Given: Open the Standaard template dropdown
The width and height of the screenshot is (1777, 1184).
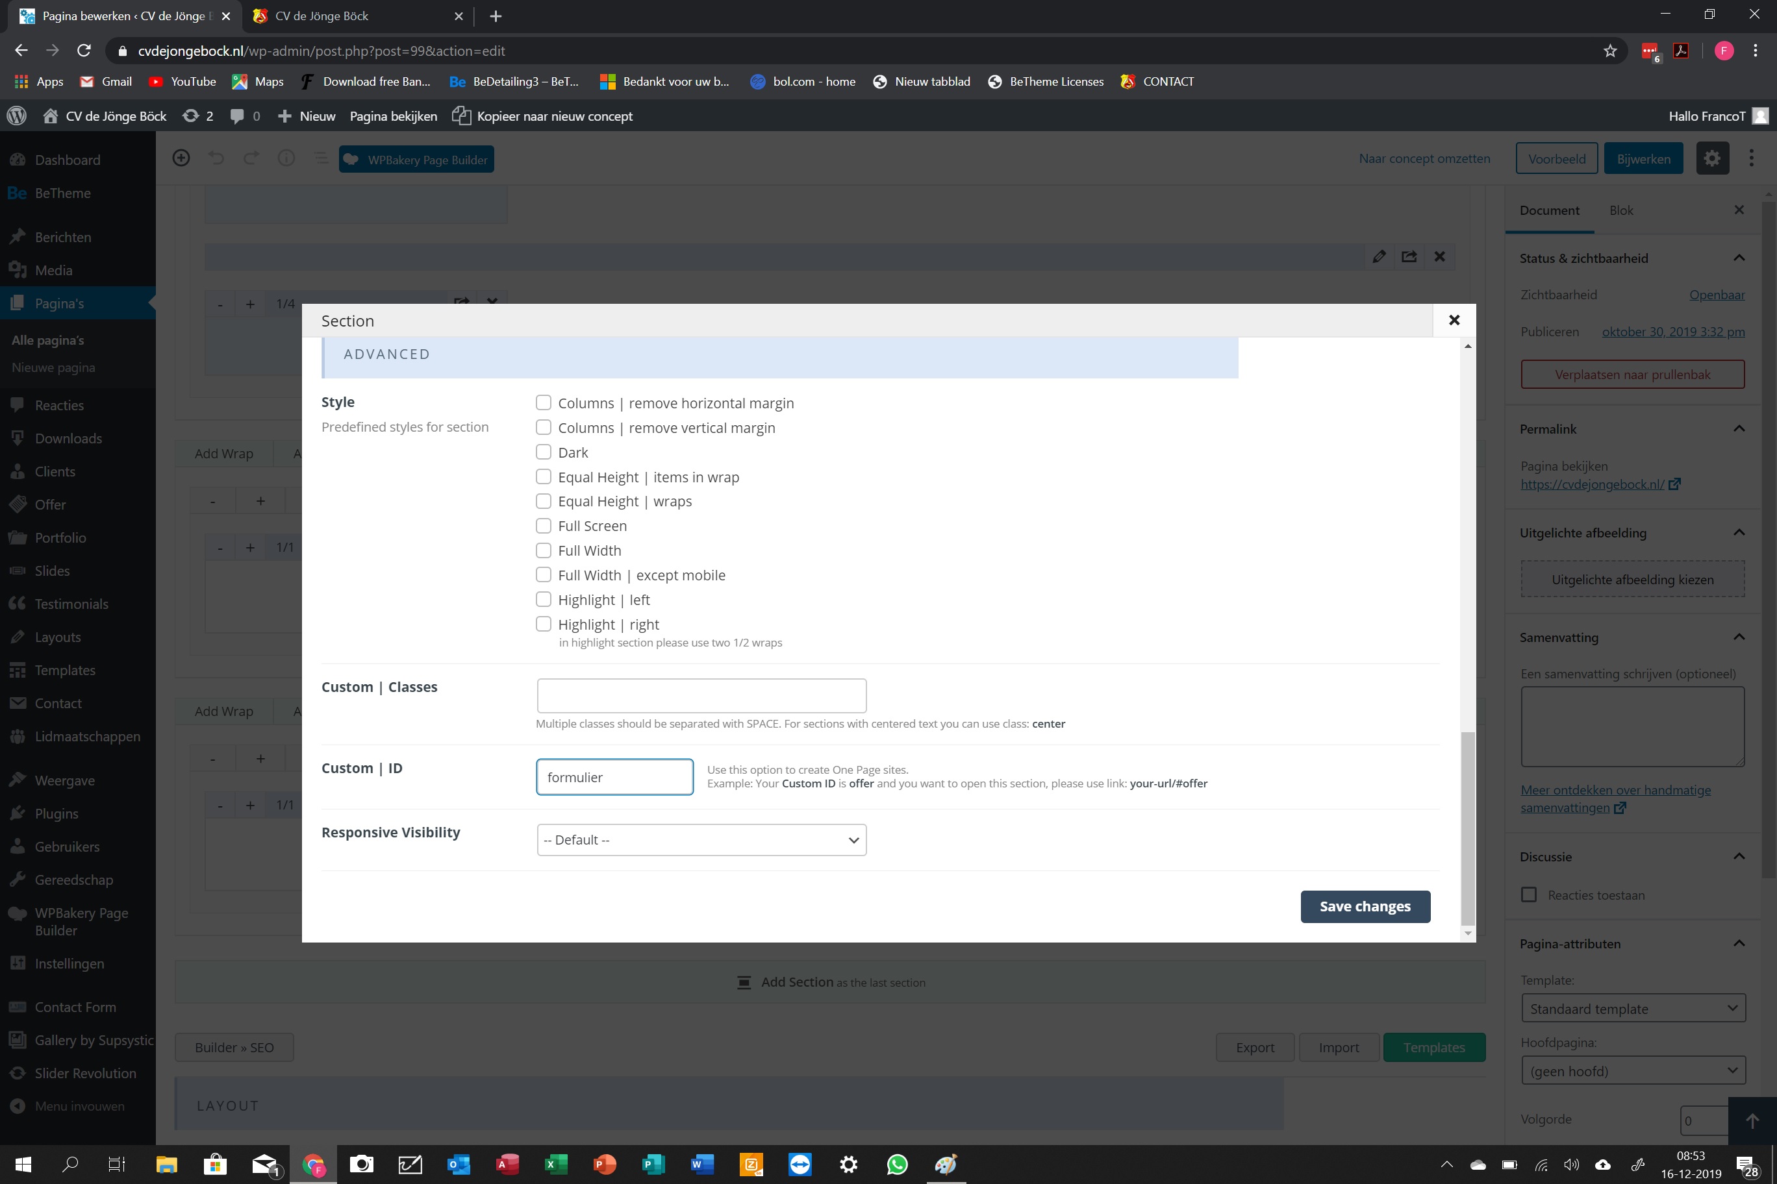Looking at the screenshot, I should [1633, 1009].
